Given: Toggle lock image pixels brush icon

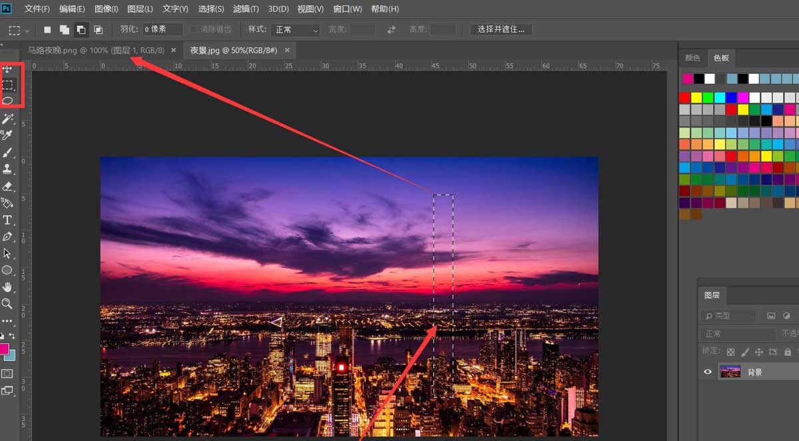Looking at the screenshot, I should tap(745, 351).
